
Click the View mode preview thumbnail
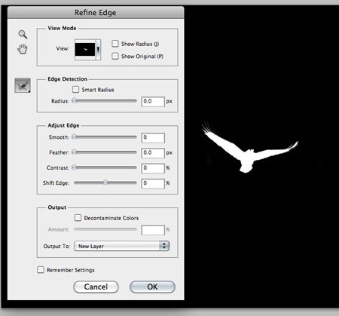[x=85, y=50]
